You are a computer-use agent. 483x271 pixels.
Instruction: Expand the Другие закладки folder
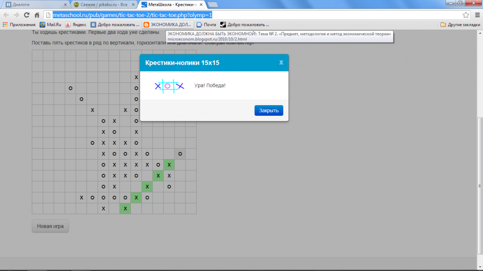coord(460,25)
